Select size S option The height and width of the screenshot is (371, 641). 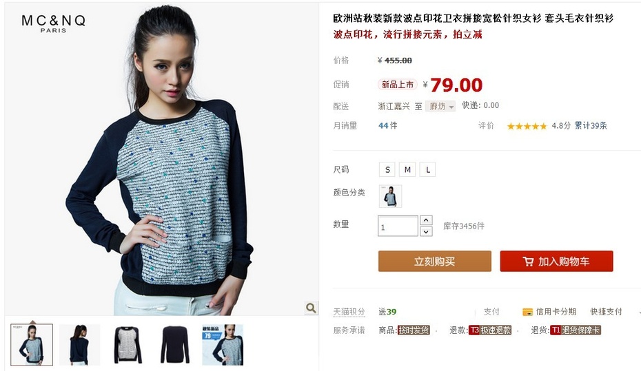[x=387, y=169]
